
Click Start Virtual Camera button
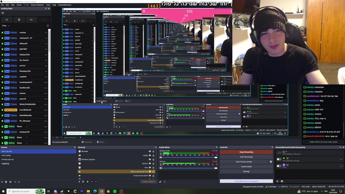pos(244,162)
